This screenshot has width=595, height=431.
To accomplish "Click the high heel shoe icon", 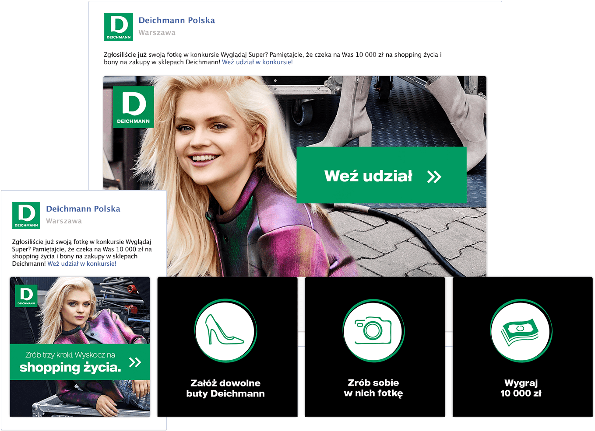I will coord(225,330).
